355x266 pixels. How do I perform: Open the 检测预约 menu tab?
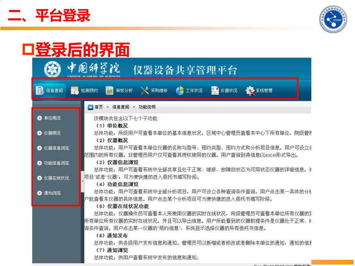[x=84, y=91]
